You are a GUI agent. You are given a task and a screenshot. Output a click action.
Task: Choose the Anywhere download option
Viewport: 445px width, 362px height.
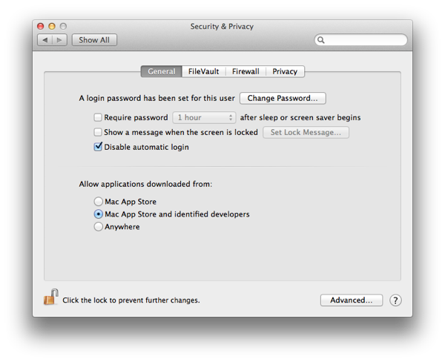coord(99,227)
